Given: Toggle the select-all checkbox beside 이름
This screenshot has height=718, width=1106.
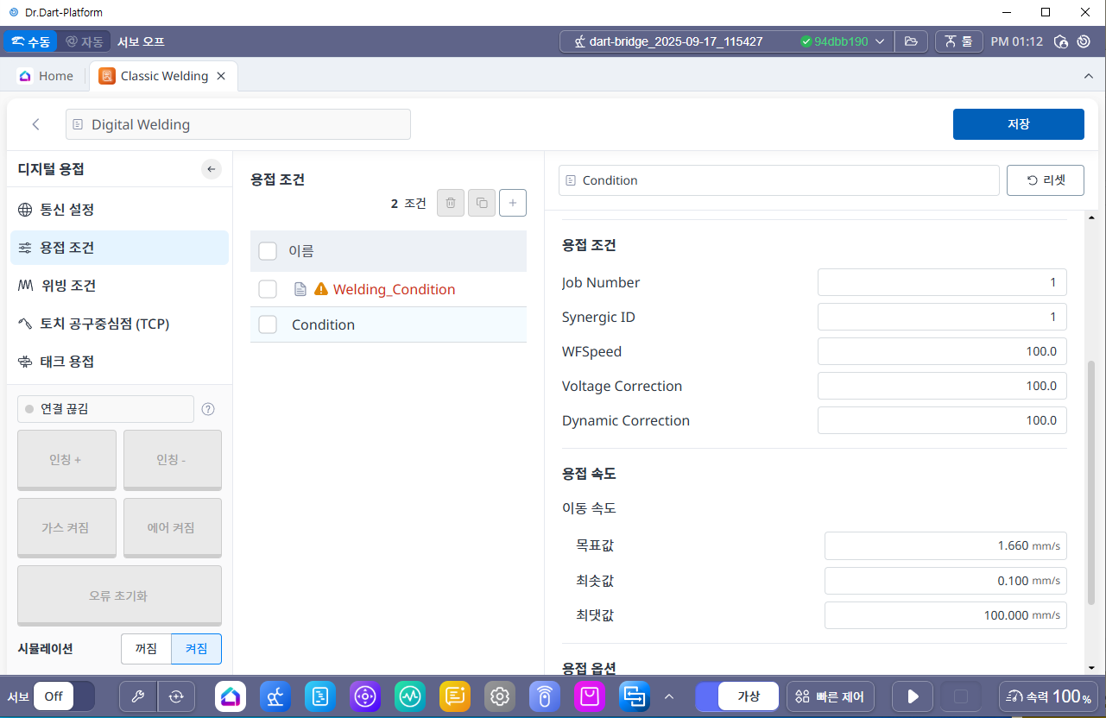Looking at the screenshot, I should 268,251.
